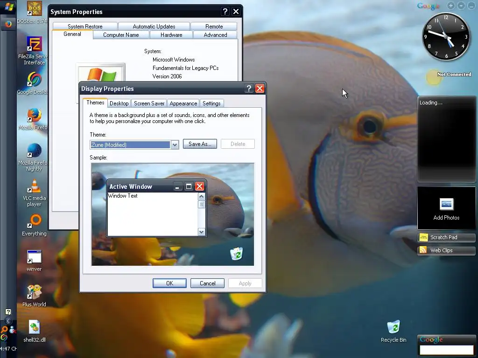Expand hidden tray icons with the arrow

pyautogui.click(x=8, y=321)
